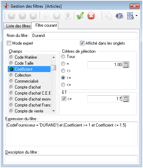This screenshot has height=168, width=143.
Task: Open calculator beside the ET value field
Action: coord(126,99)
